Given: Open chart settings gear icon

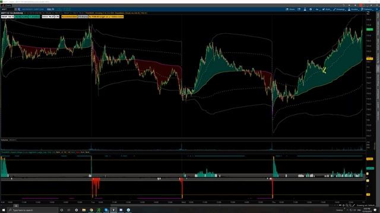Looking at the screenshot, I should point(311,9).
